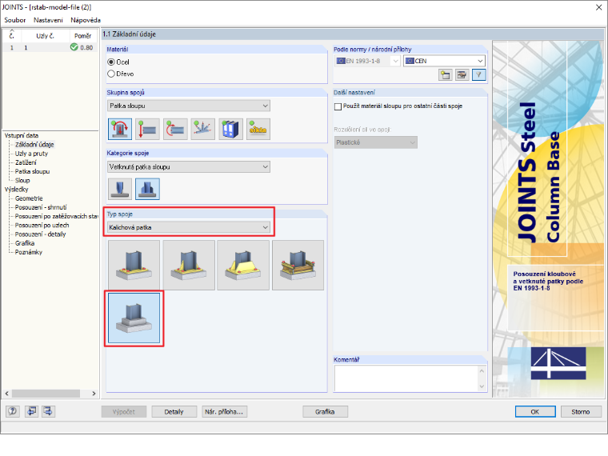Open 'Posouzení - shrnutí' in the navigator
Screen dimensions: 608x456
click(41, 207)
